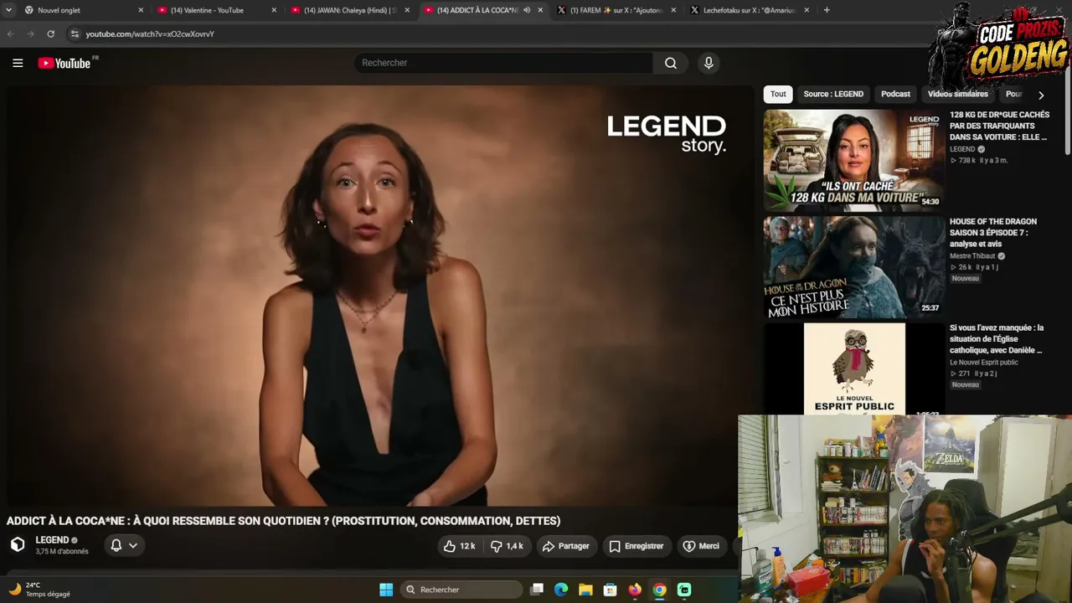The height and width of the screenshot is (603, 1072).
Task: Start voice search with the microphone
Action: 709,63
